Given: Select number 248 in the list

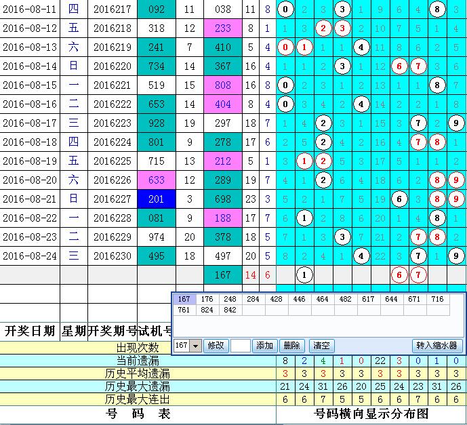Looking at the screenshot, I should click(x=230, y=299).
